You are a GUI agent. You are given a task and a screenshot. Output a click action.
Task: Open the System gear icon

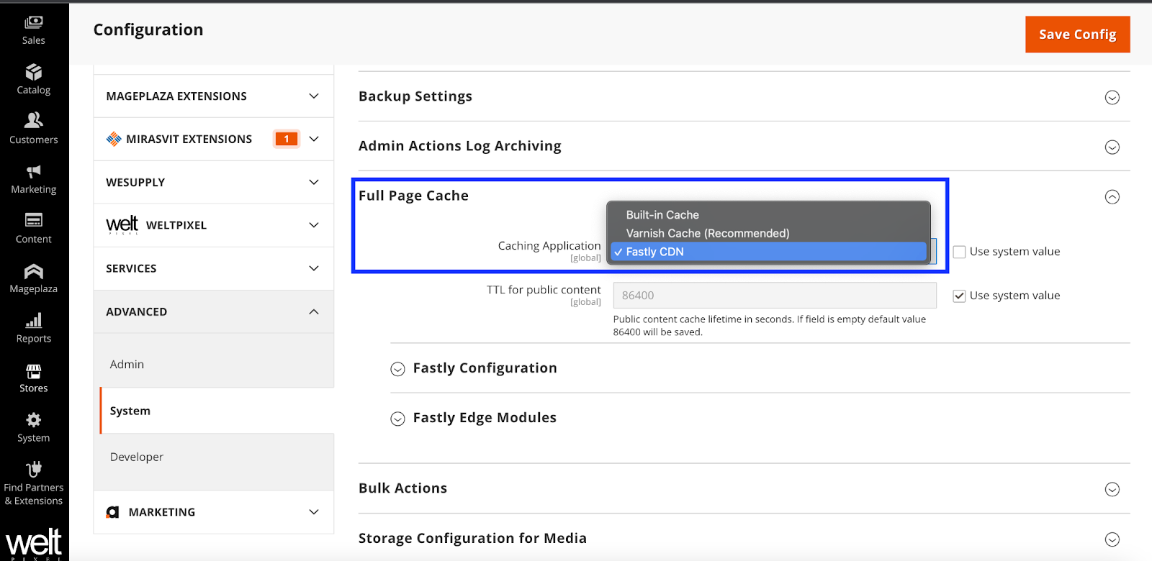(34, 420)
